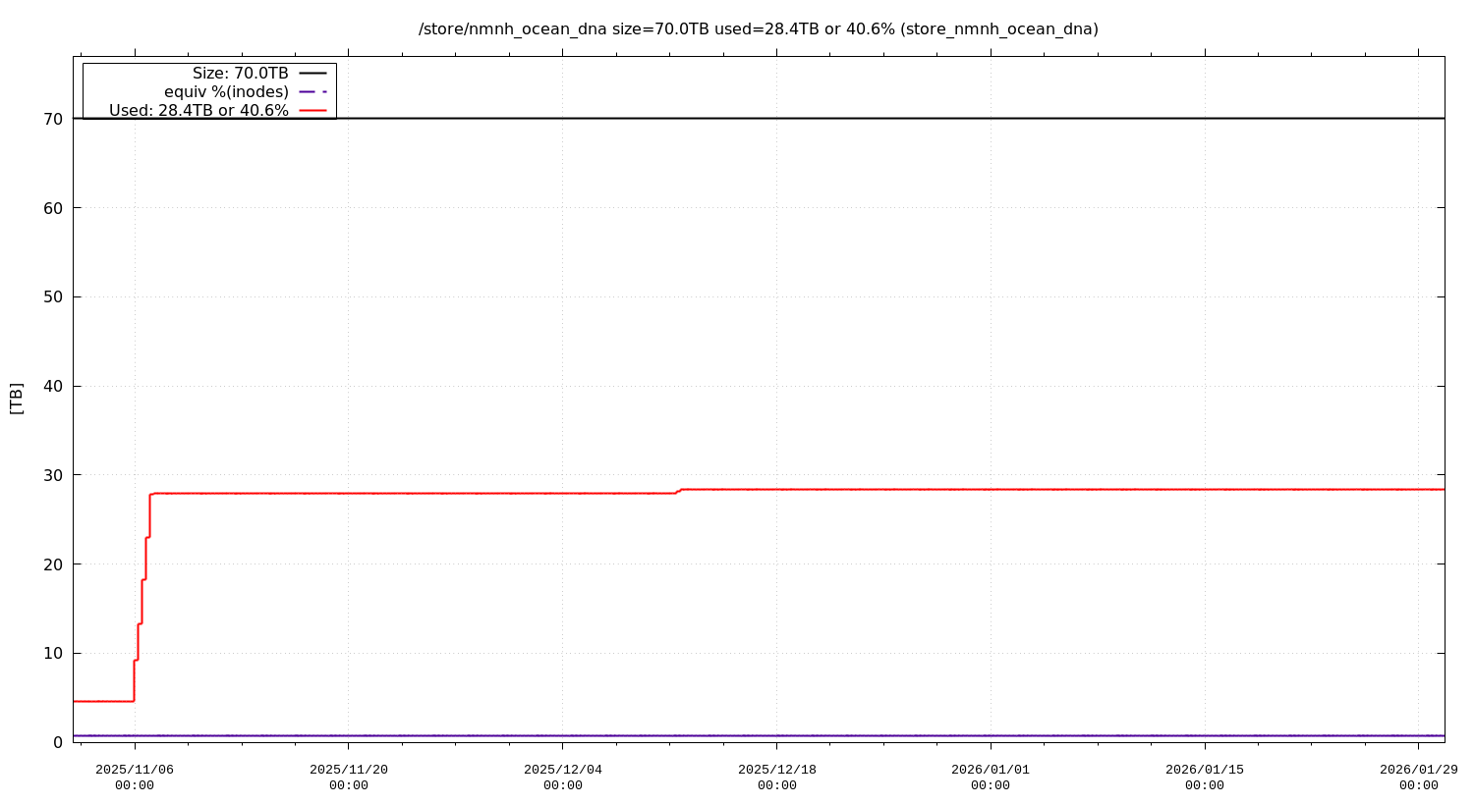Screen dimensions: 1474x805
Task: Click the chart title text at top
Action: coord(758,29)
